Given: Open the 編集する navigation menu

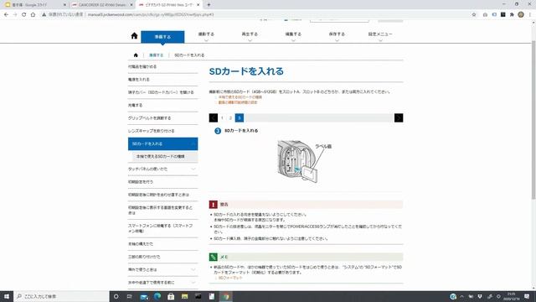Looking at the screenshot, I should (293, 35).
